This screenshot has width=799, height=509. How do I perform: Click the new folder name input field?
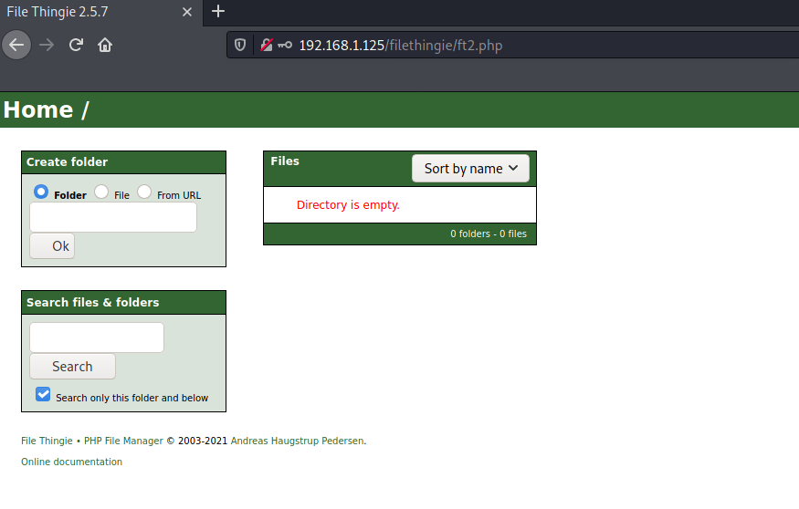tap(113, 217)
